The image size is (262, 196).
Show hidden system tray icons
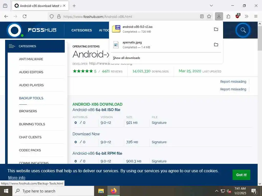(216, 191)
